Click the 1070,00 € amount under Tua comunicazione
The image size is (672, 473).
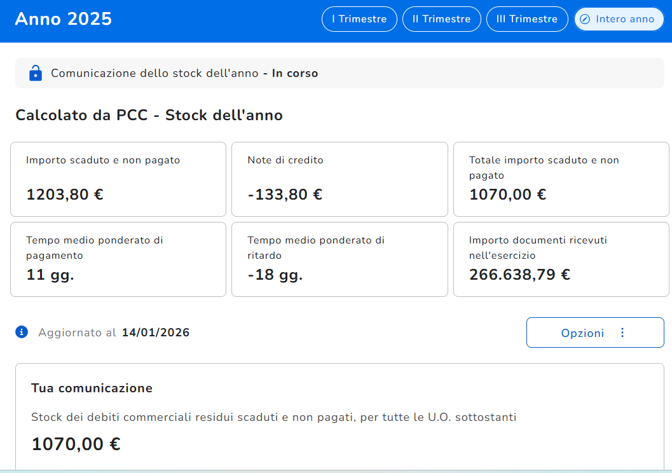click(x=76, y=444)
